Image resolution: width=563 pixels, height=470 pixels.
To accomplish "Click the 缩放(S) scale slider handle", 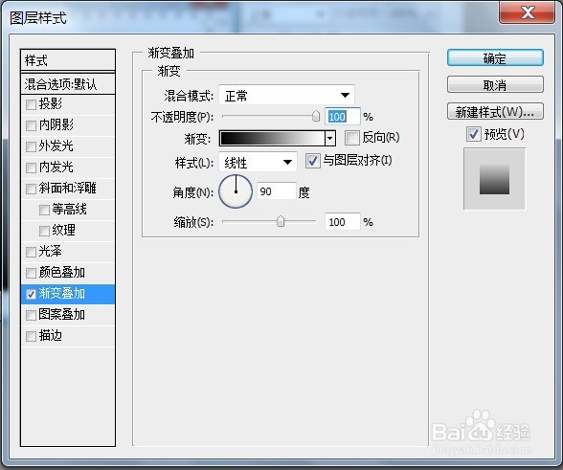I will 281,221.
